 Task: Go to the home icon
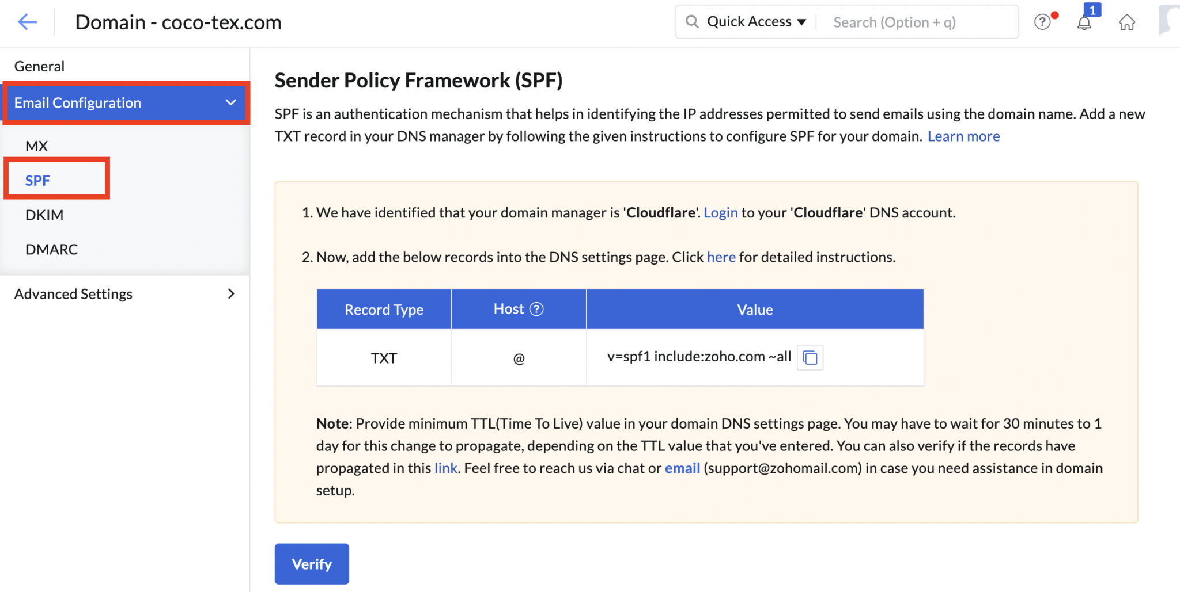1127,22
